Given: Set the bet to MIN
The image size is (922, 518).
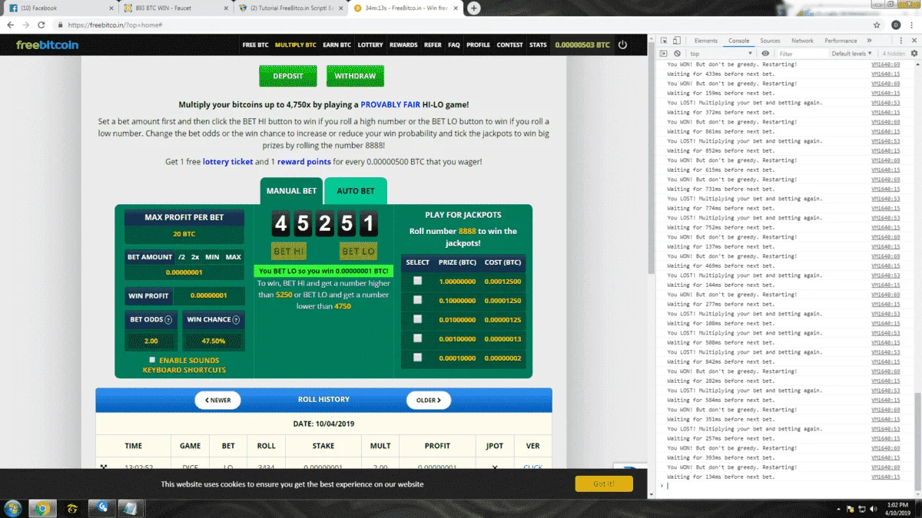Looking at the screenshot, I should coord(213,257).
